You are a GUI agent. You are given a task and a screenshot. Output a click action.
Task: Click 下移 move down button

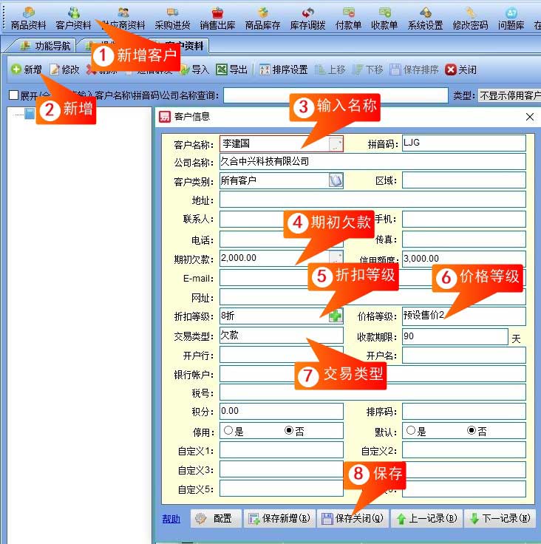pyautogui.click(x=367, y=69)
